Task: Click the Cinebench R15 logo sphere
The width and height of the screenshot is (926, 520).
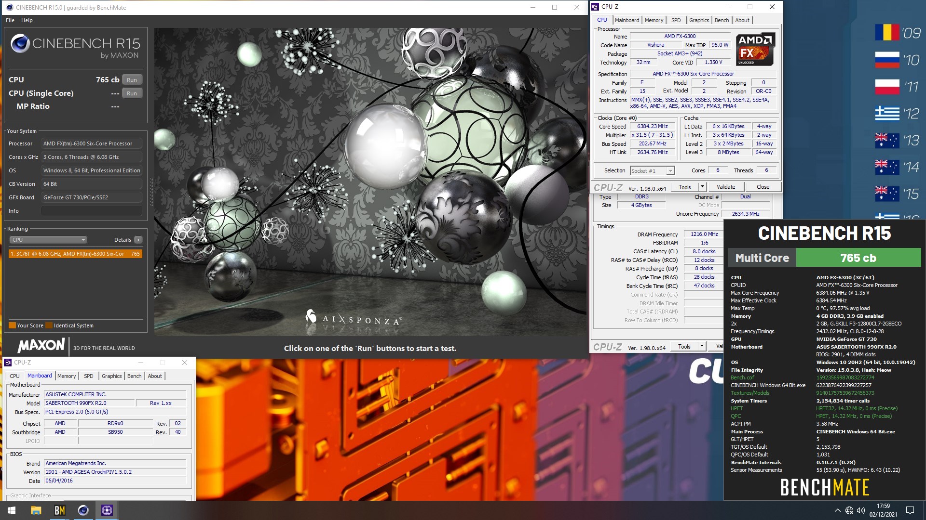Action: point(20,43)
